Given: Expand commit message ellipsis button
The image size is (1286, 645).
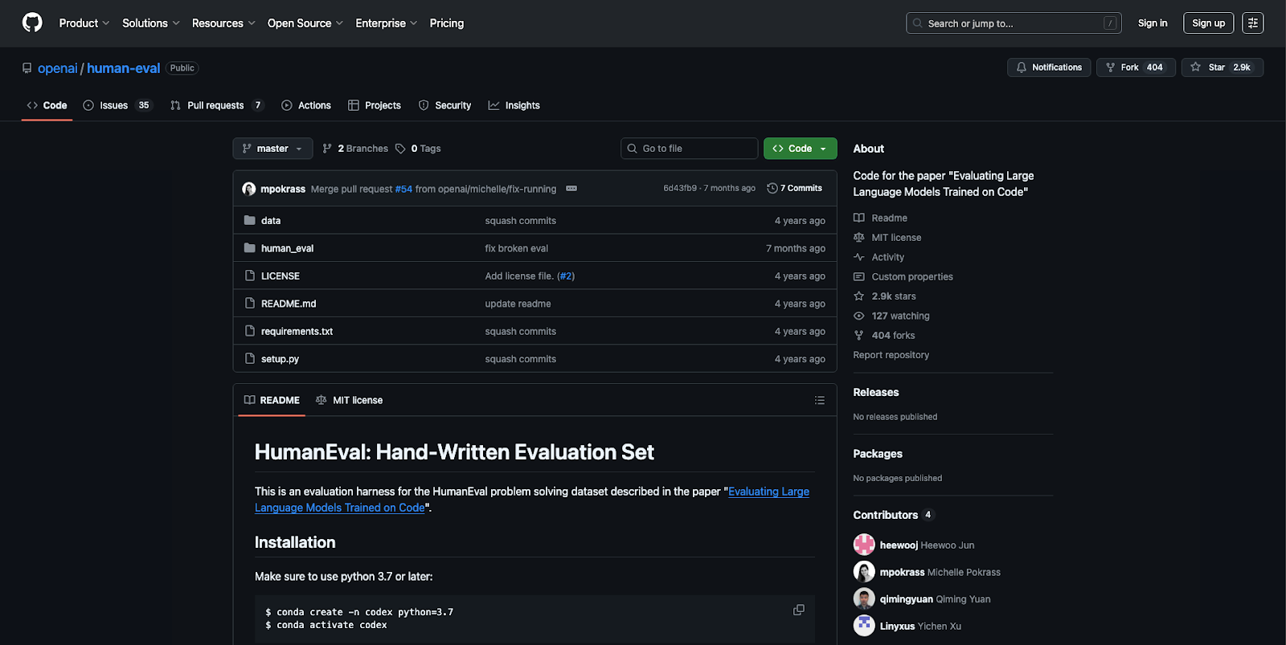Looking at the screenshot, I should (x=571, y=189).
